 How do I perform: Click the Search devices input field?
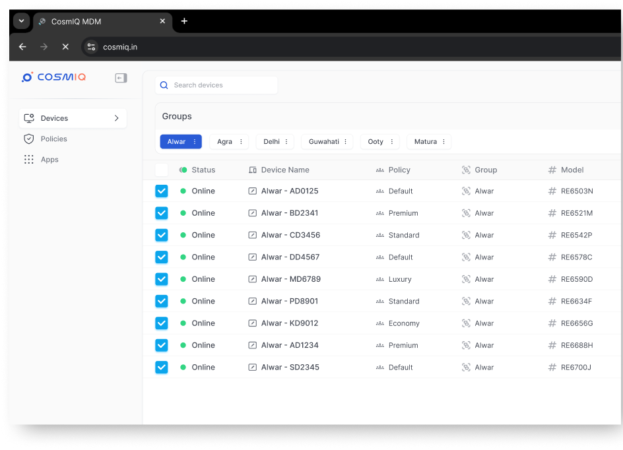[x=221, y=85]
